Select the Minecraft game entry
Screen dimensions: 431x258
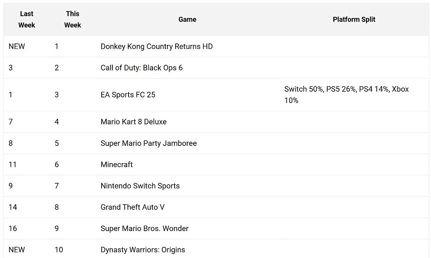tap(117, 165)
